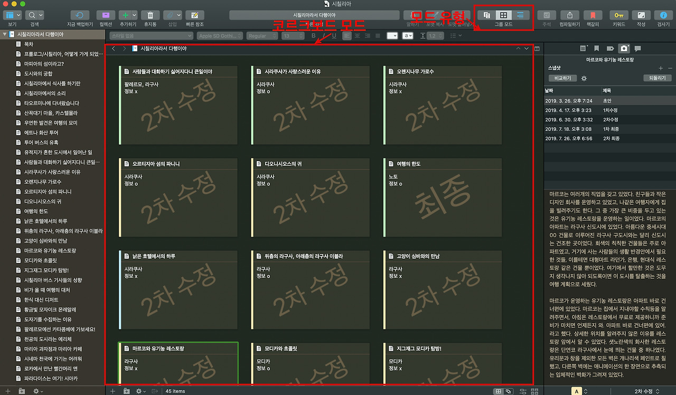This screenshot has height=395, width=676.
Task: Click the snapshot gear options icon
Action: coord(584,78)
